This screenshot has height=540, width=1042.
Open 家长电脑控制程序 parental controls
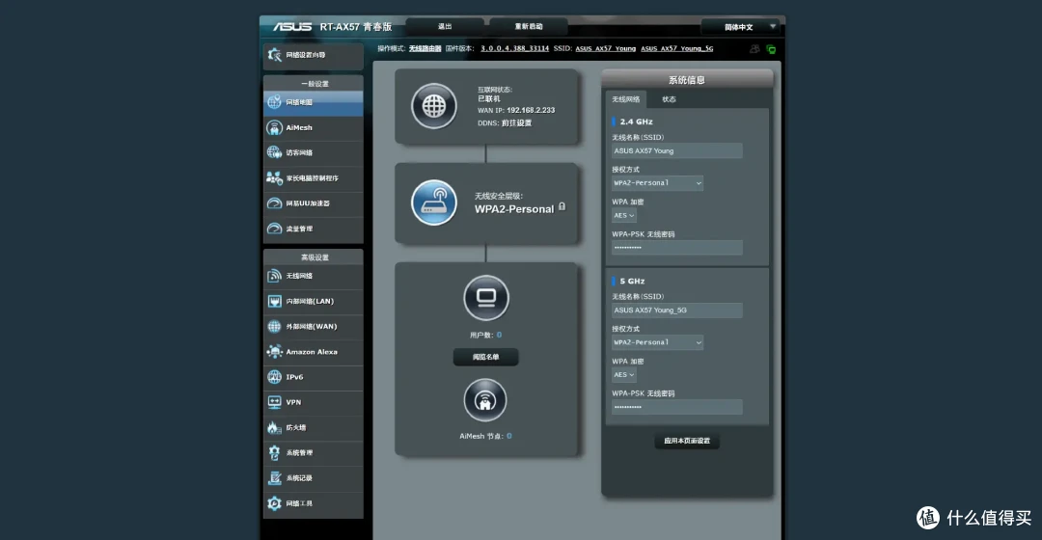pyautogui.click(x=313, y=178)
